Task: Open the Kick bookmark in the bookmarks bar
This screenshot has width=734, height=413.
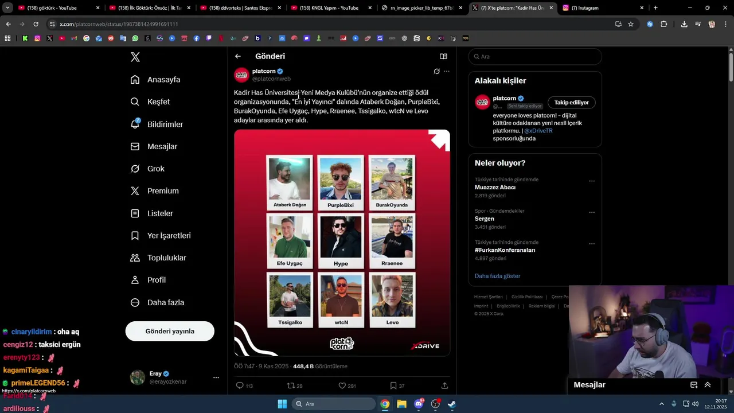Action: (25, 38)
